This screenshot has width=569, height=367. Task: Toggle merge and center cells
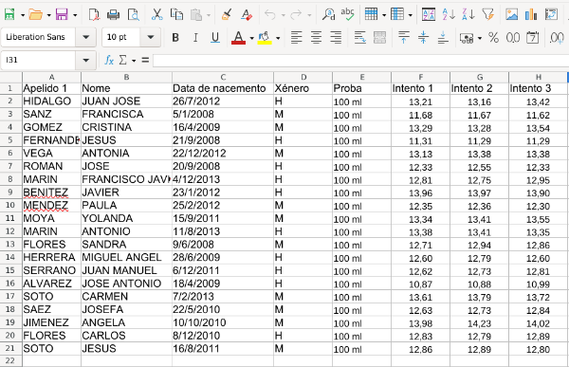pos(379,37)
